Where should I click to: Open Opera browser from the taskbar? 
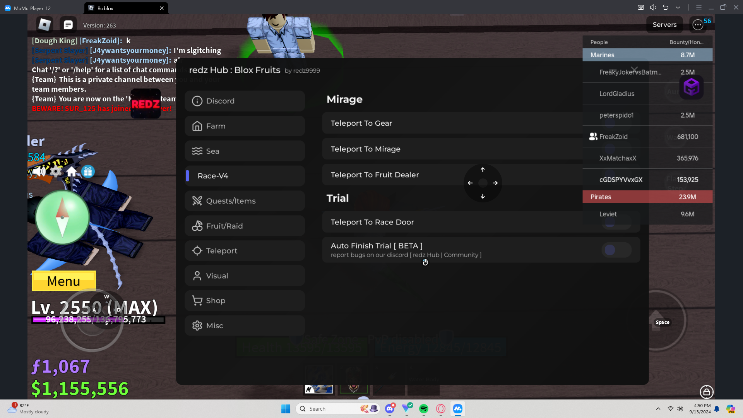[441, 409]
